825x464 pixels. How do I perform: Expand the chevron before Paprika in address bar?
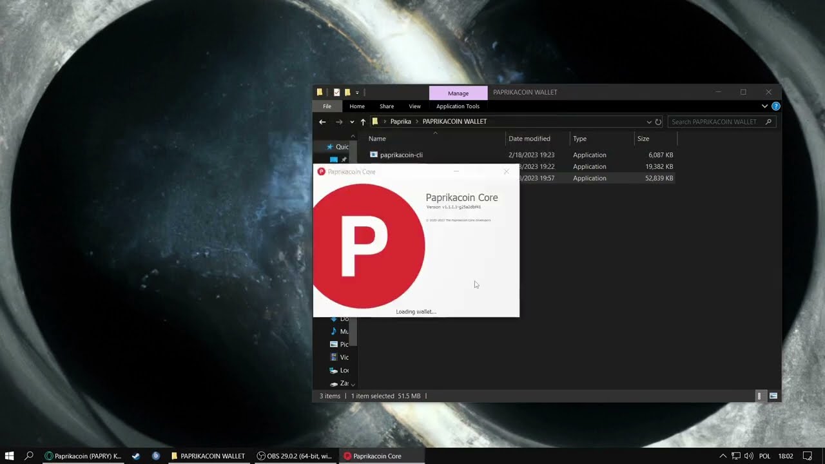pos(385,122)
